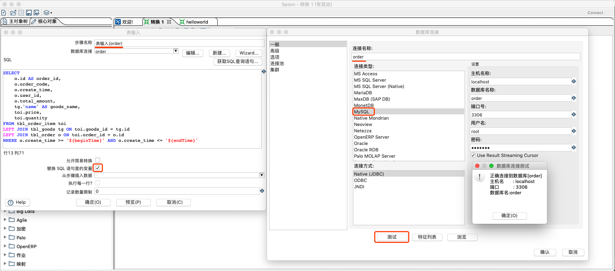Click the 编辑... button
Image resolution: width=615 pixels, height=271 pixels.
click(x=193, y=53)
